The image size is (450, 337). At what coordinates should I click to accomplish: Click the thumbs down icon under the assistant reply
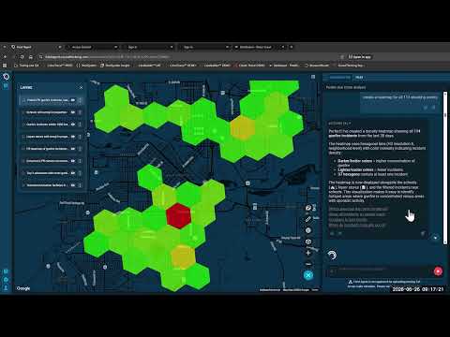(x=340, y=233)
